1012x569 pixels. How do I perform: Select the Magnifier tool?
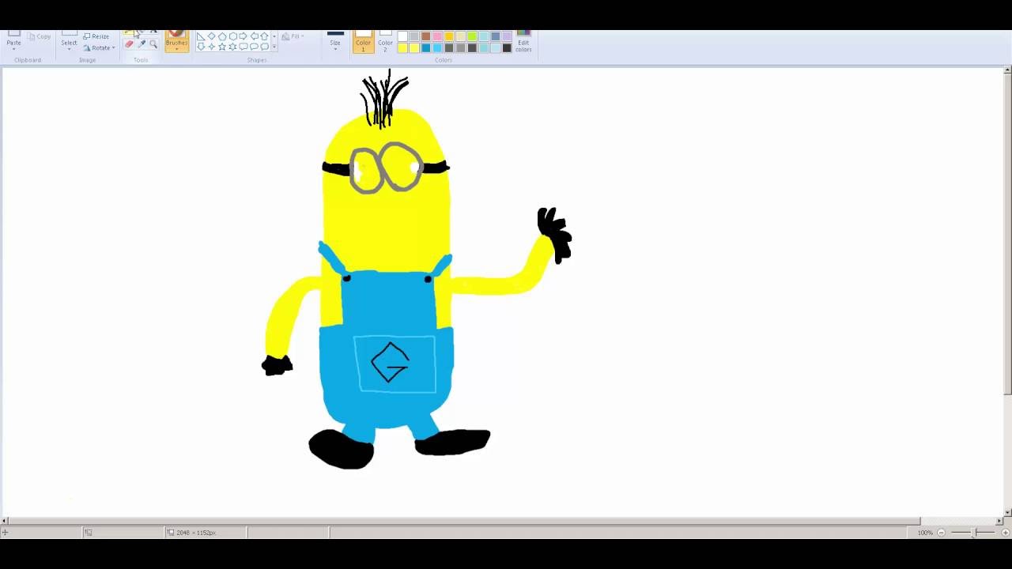(153, 45)
